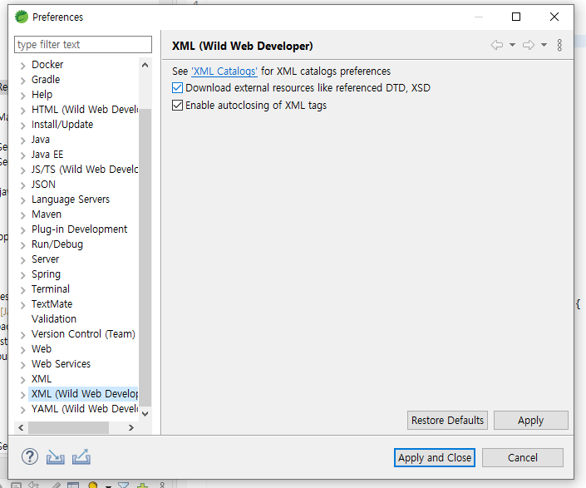This screenshot has height=488, width=586.
Task: Toggle Enable autoclosing of XML tags
Action: pos(178,106)
